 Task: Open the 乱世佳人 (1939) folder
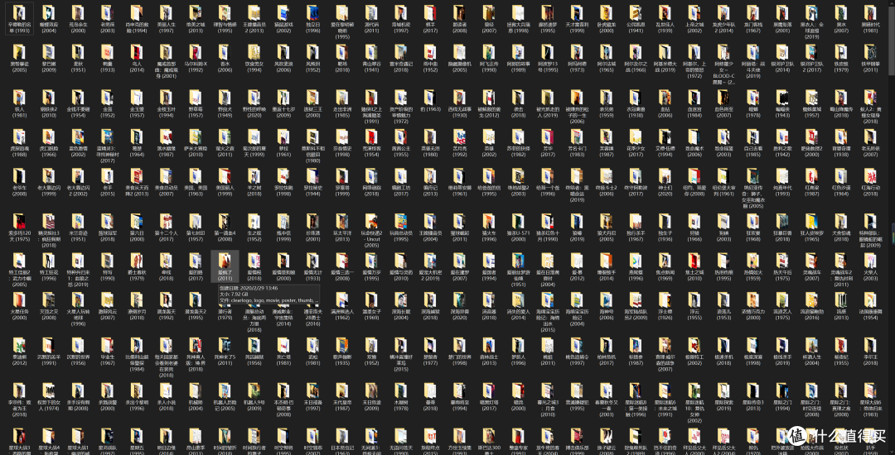point(665,19)
